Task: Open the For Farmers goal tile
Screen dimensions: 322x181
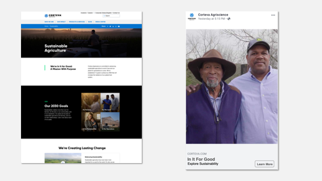Action: 91,102
